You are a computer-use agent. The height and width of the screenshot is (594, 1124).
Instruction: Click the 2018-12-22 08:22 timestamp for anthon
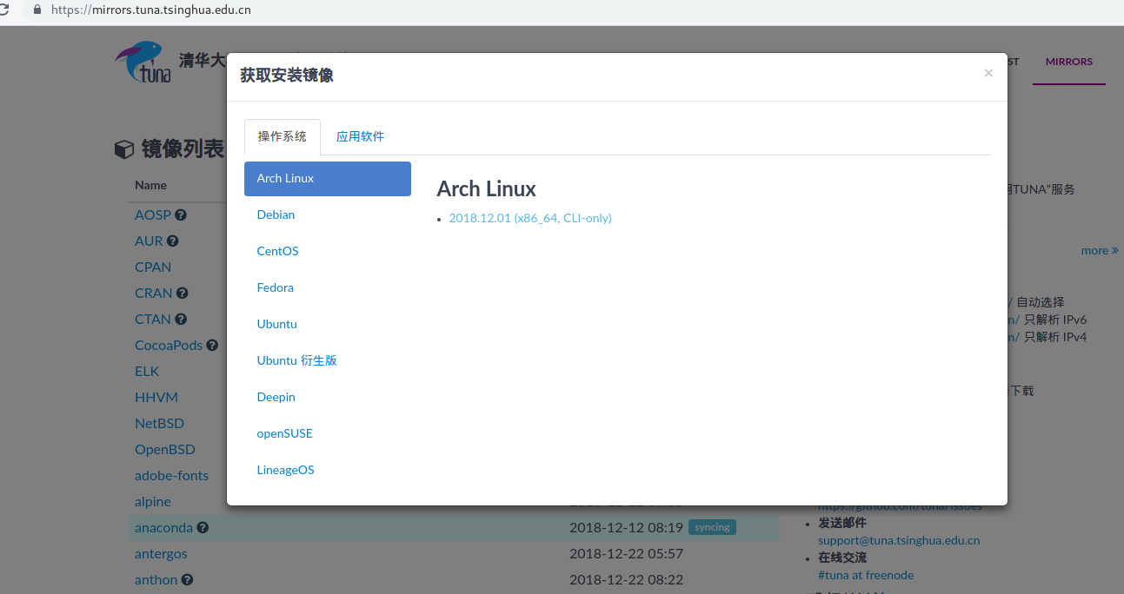626,579
